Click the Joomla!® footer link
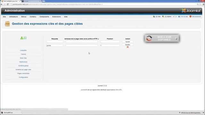This screenshot has width=205, height=115. tap(84, 90)
